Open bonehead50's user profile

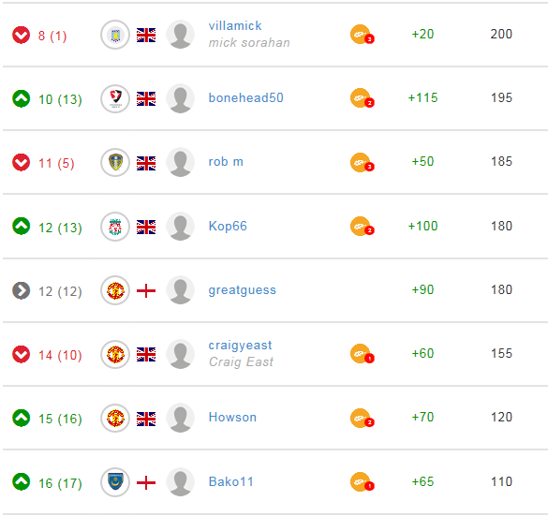click(245, 97)
